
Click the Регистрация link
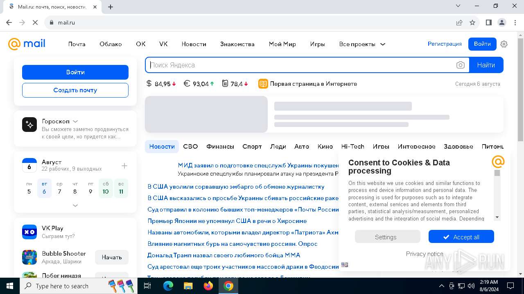tap(445, 44)
